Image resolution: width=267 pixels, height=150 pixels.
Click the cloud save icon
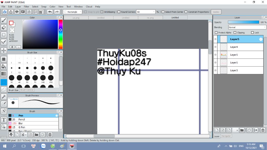5,12
